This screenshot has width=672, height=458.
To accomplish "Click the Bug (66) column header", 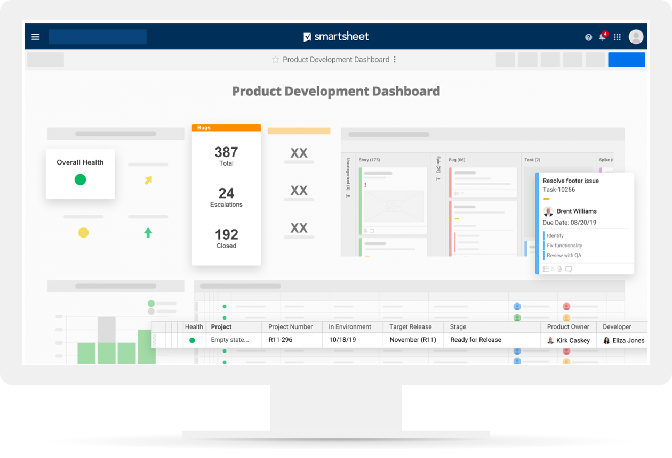I will 457,160.
